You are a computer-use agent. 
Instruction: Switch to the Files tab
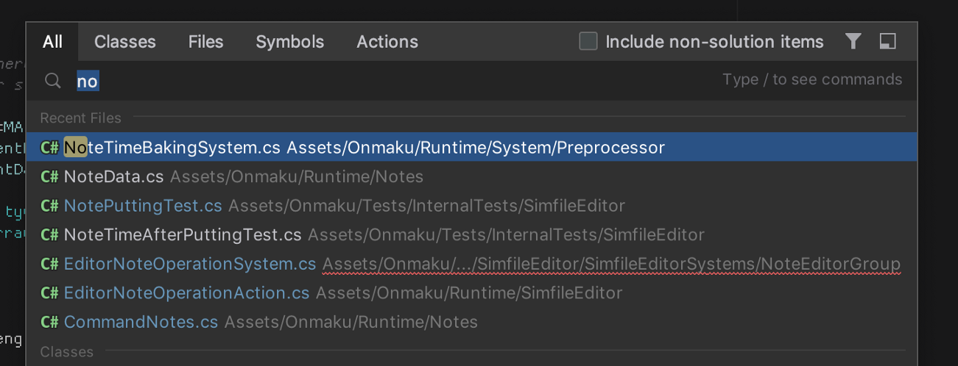tap(205, 42)
